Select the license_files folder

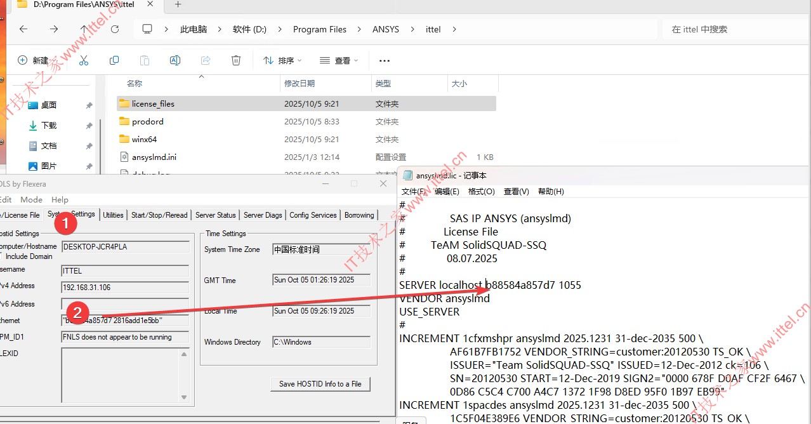point(153,103)
